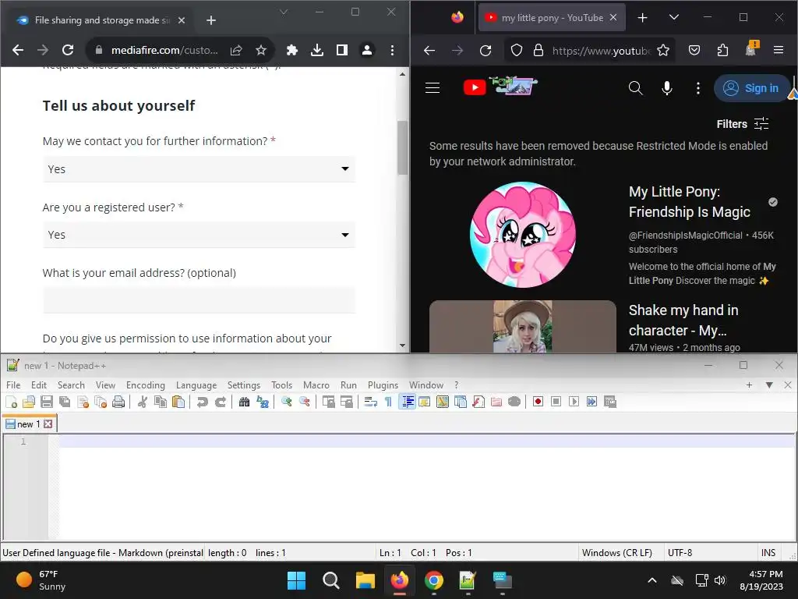Image resolution: width=798 pixels, height=599 pixels.
Task: Open YouTube hamburger guide menu
Action: [433, 87]
